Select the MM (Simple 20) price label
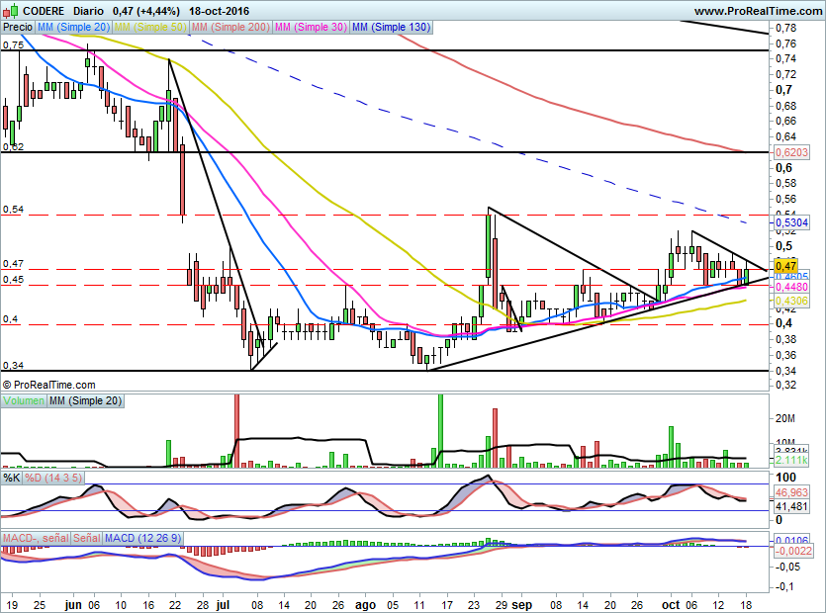 [x=74, y=28]
